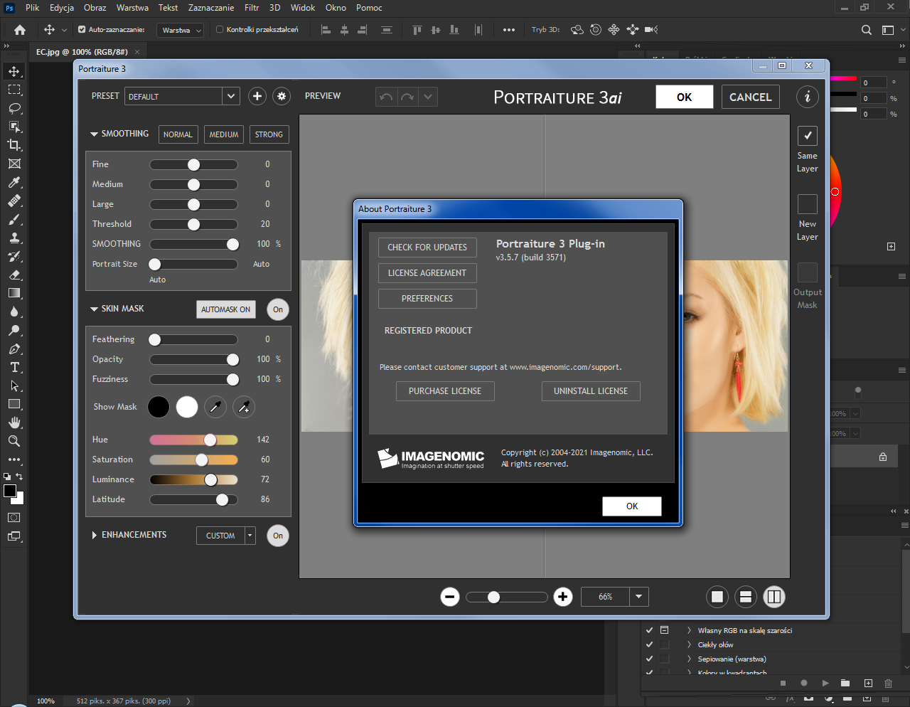Viewport: 910px width, 707px height.
Task: Open the CUSTOM enhancements preset dropdown
Action: tap(250, 536)
